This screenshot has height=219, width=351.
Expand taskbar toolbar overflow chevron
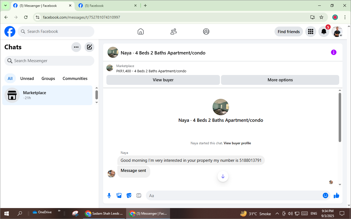(x=59, y=211)
